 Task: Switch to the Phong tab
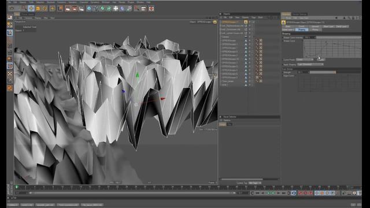coord(315,29)
